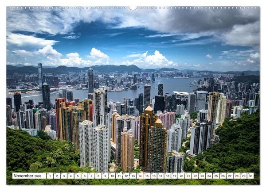Click day 24 in the date strip
The width and height of the screenshot is (266, 191).
(x=209, y=176)
